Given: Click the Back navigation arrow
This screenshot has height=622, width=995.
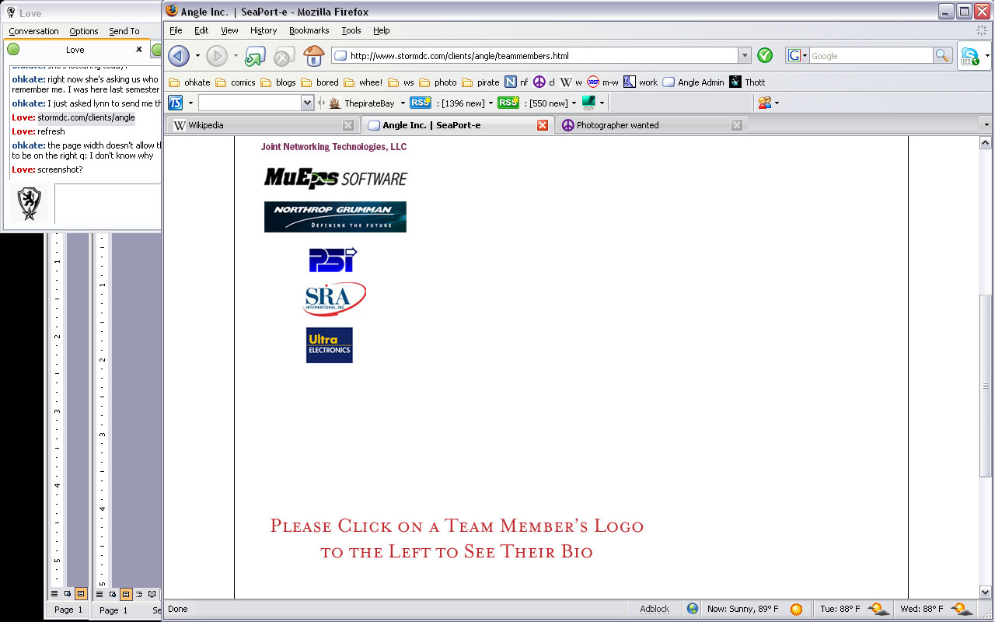Looking at the screenshot, I should (x=179, y=56).
